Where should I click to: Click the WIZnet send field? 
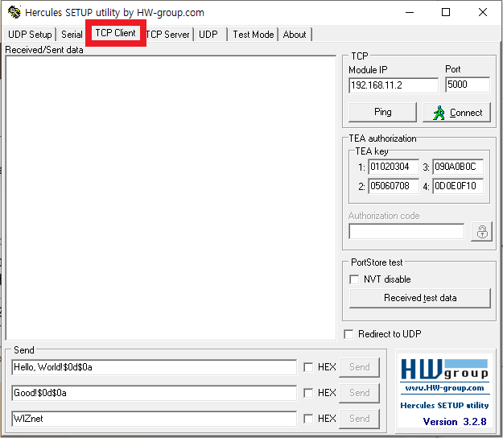pos(154,419)
